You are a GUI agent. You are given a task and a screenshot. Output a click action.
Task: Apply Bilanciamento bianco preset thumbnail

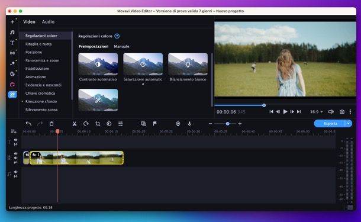click(188, 65)
